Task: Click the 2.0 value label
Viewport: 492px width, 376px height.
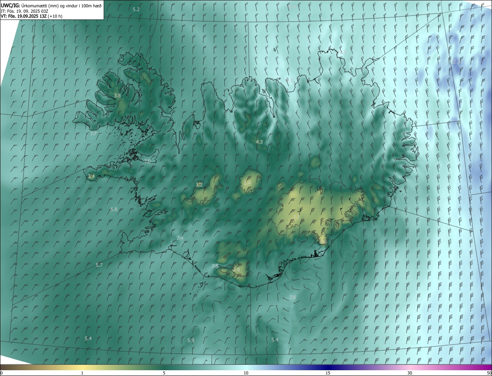Action: 323,242
